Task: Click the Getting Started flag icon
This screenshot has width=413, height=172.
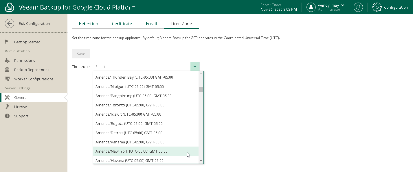Action: 8,42
